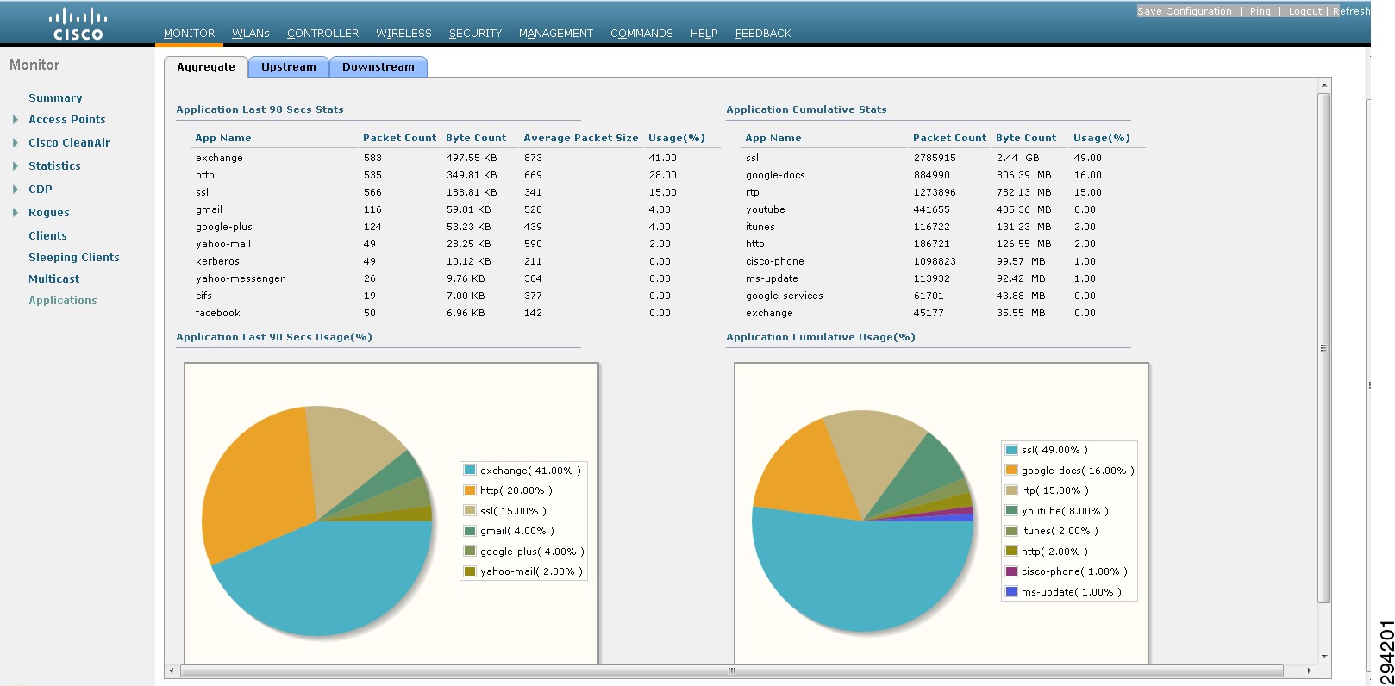Screen dimensions: 1395x686
Task: Expand the Cisco CleanAir arrow
Action: point(15,143)
